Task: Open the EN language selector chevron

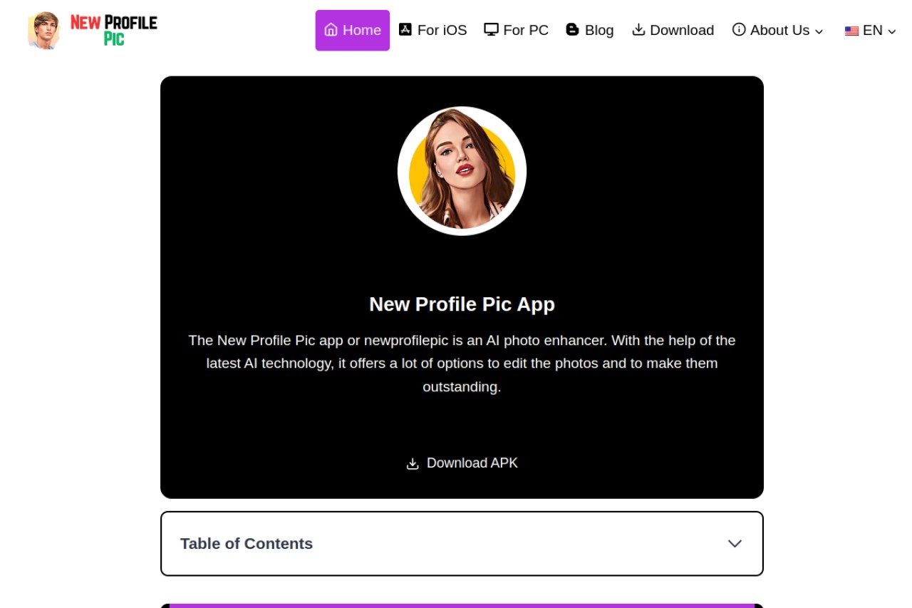Action: (x=891, y=31)
